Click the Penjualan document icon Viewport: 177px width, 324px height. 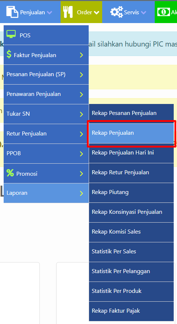[12, 12]
